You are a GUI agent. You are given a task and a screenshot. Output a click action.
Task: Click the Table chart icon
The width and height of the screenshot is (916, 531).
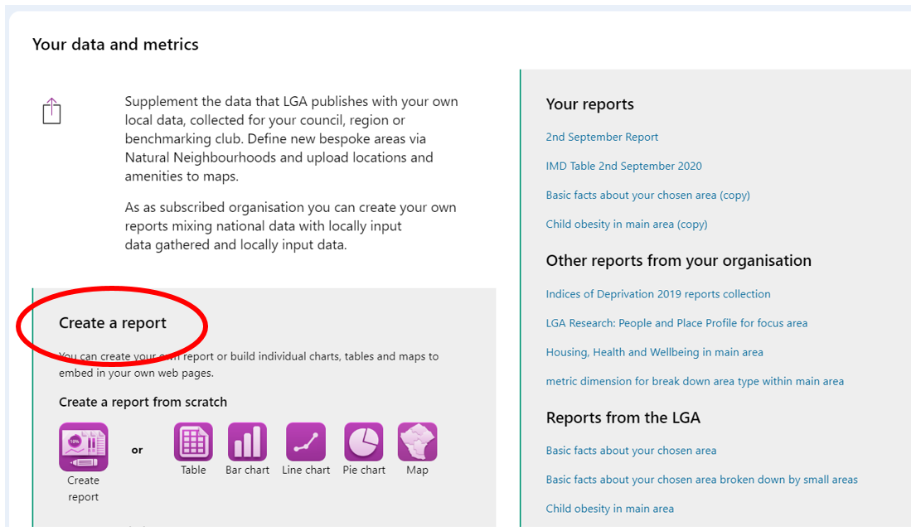193,446
